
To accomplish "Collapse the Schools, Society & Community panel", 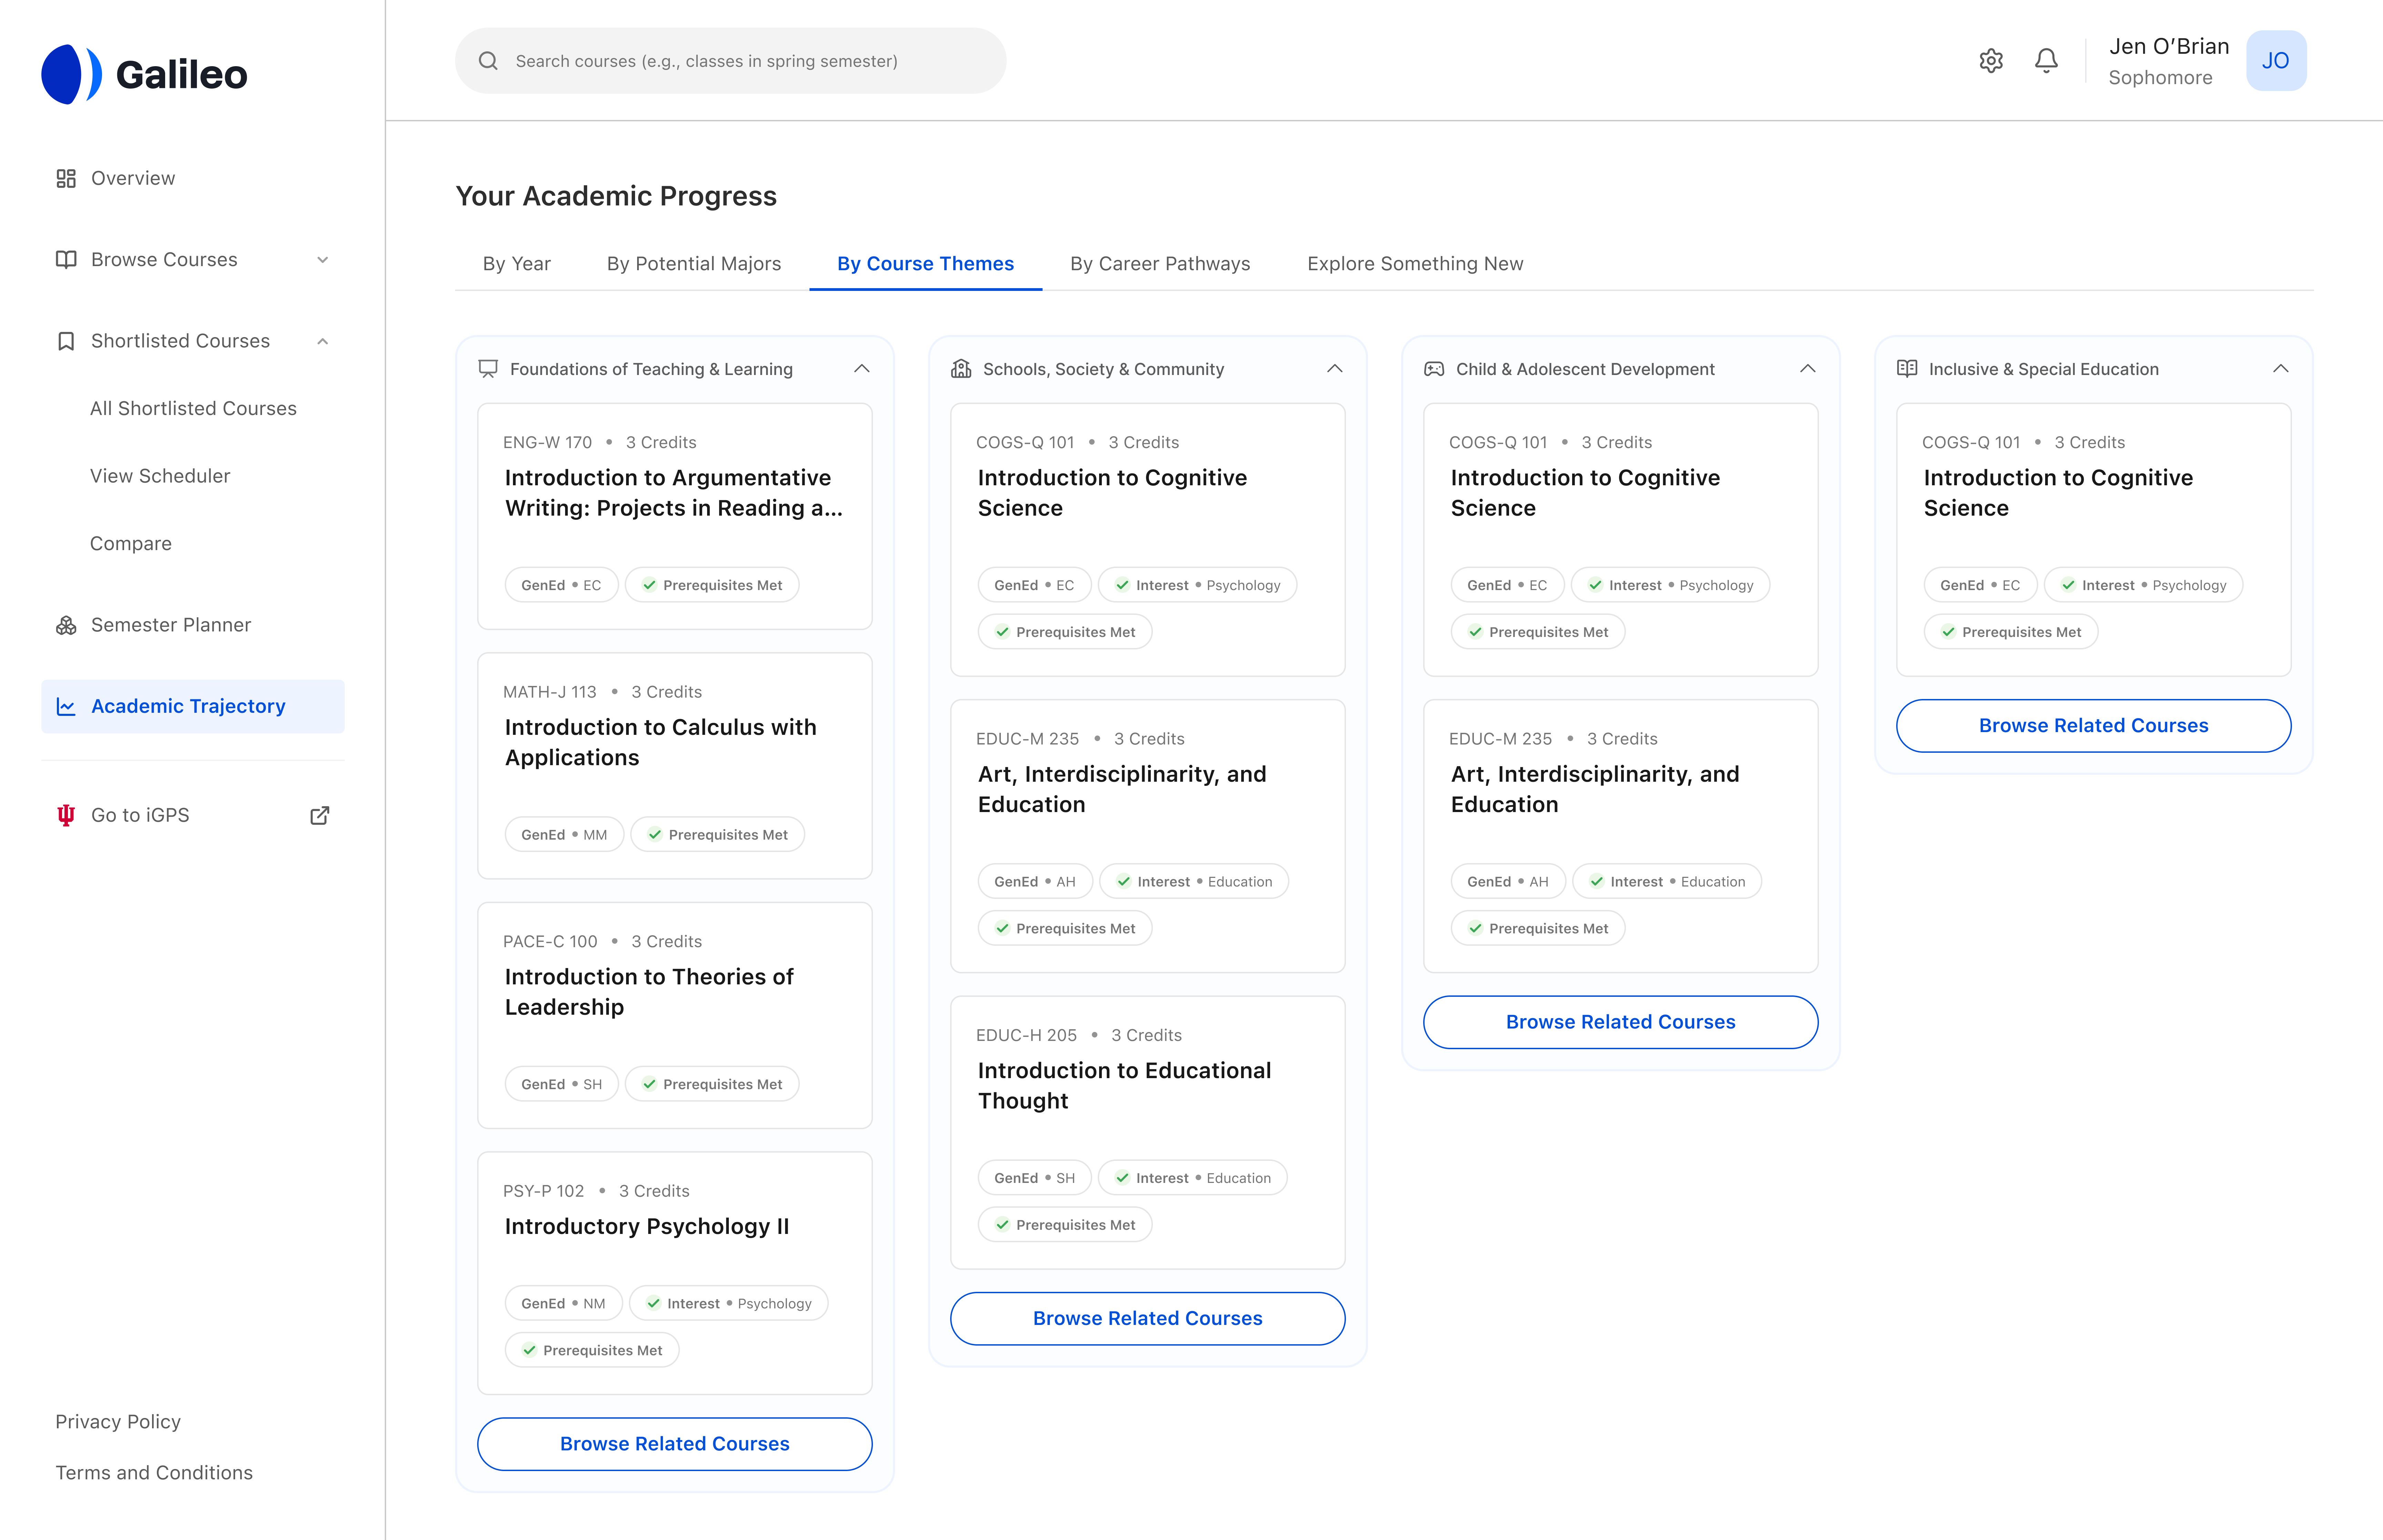I will coord(1335,369).
